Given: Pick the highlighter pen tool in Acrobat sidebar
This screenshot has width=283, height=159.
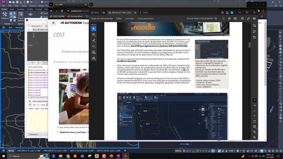Looking at the screenshot, I should [x=94, y=41].
